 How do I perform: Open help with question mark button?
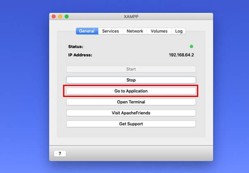pos(60,154)
